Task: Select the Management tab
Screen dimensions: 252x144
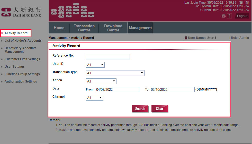Action: 140,28
